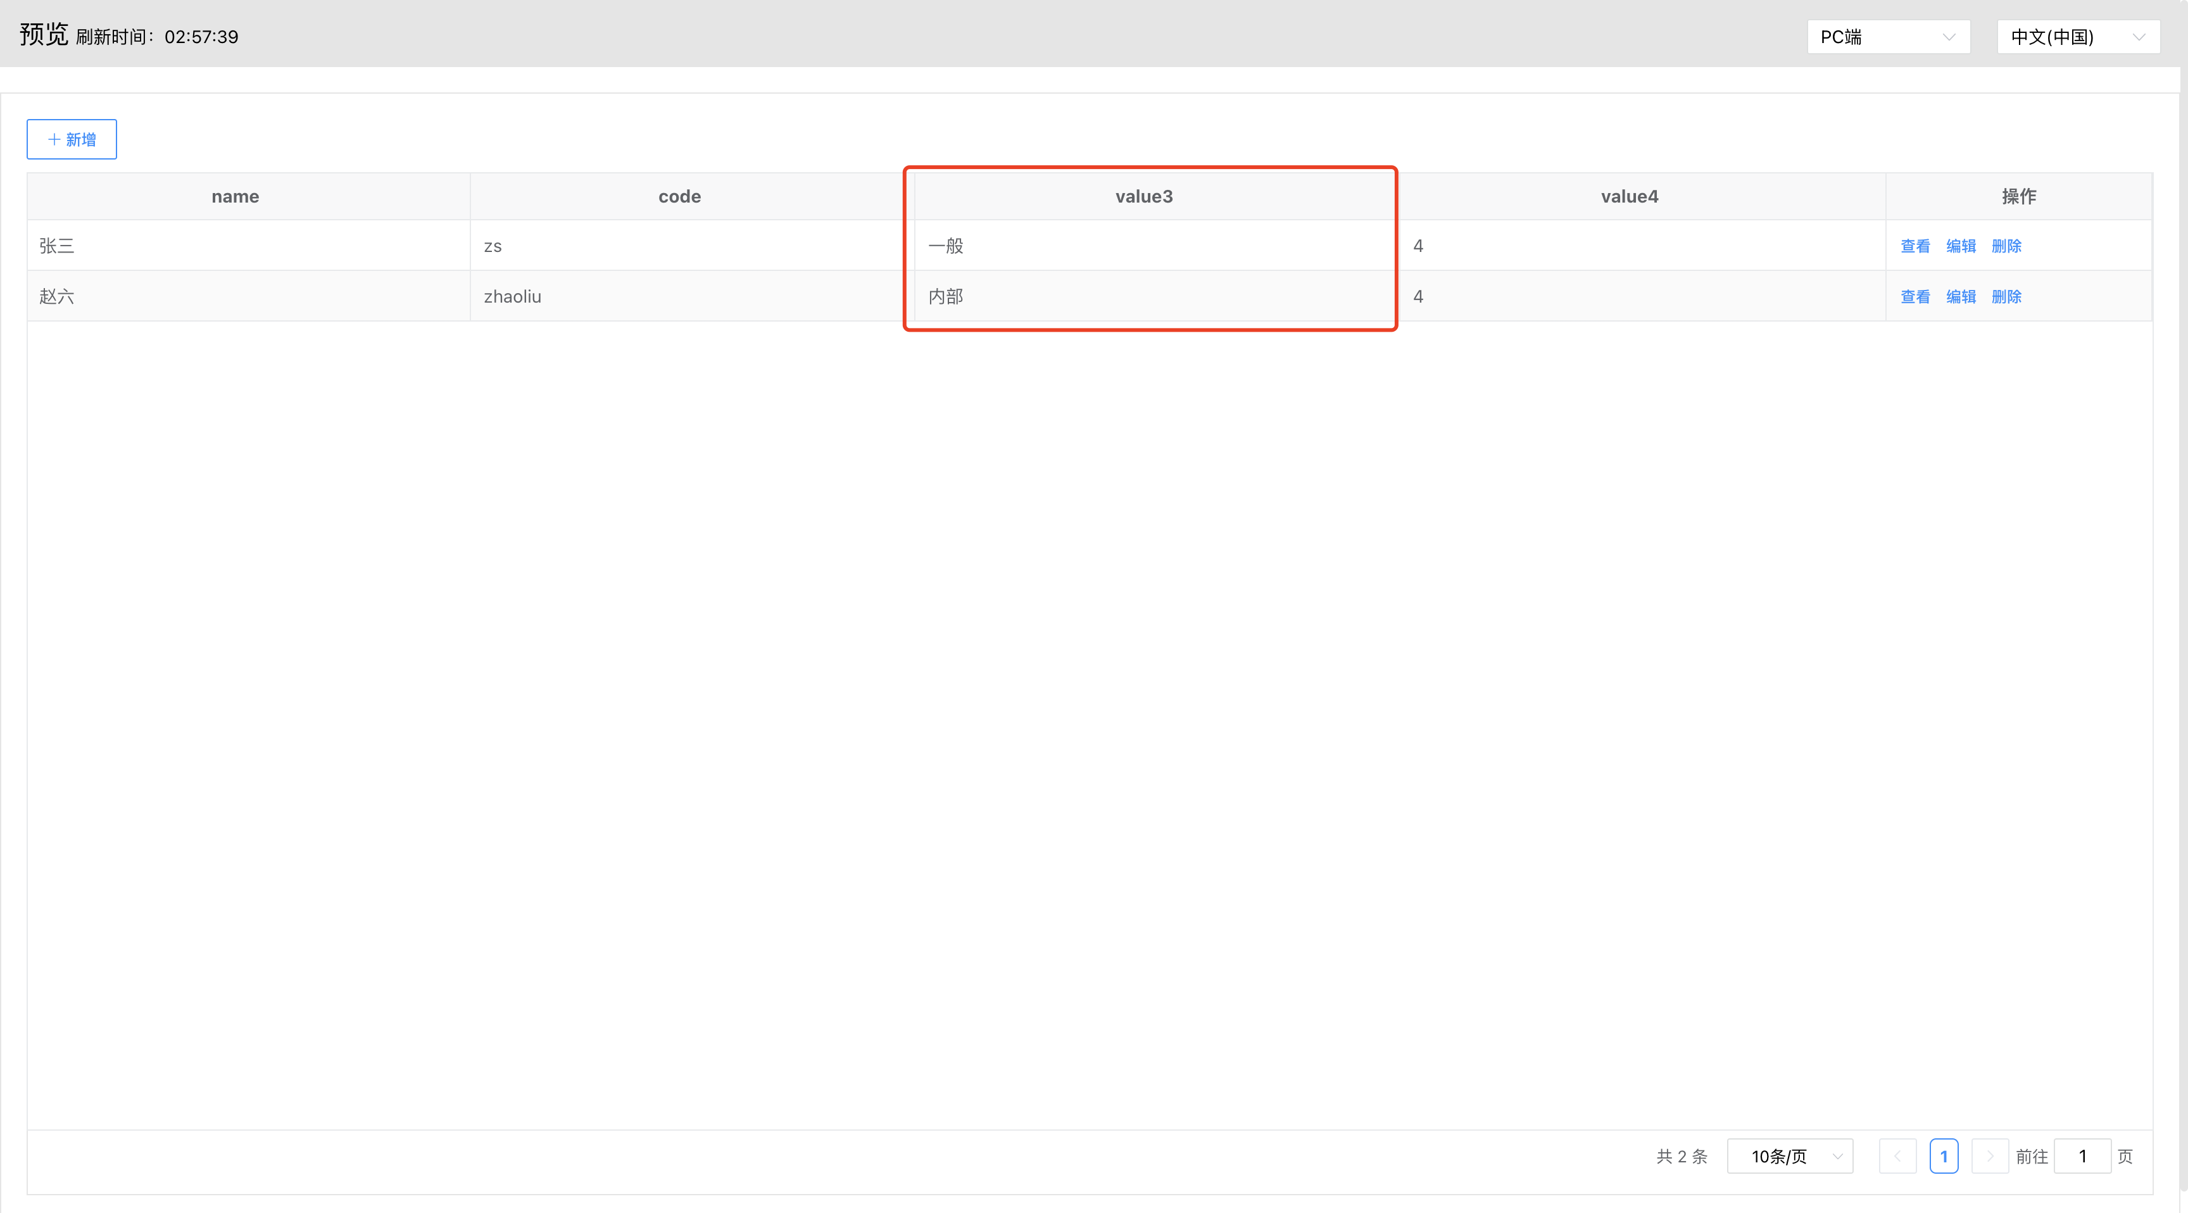Click the 一般 cell in value3 column
The image size is (2188, 1213).
[945, 246]
